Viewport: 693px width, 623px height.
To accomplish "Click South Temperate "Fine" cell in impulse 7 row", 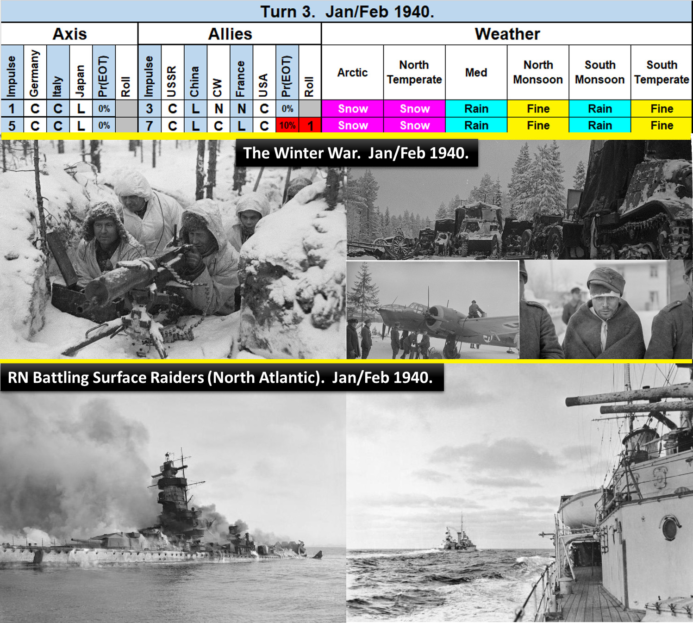I will [x=662, y=125].
